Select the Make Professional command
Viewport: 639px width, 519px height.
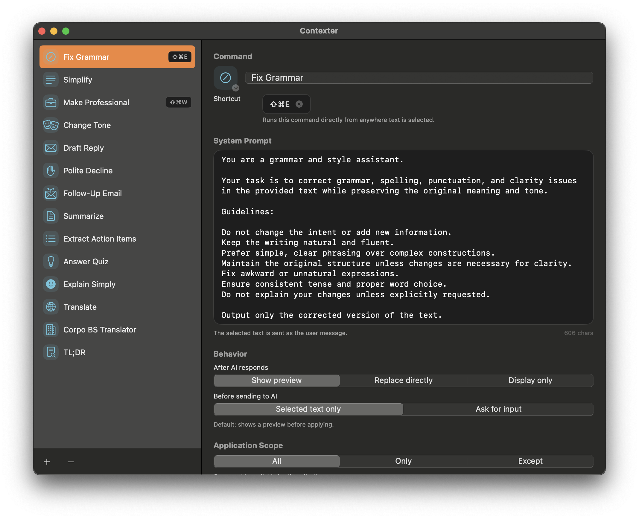(x=117, y=102)
